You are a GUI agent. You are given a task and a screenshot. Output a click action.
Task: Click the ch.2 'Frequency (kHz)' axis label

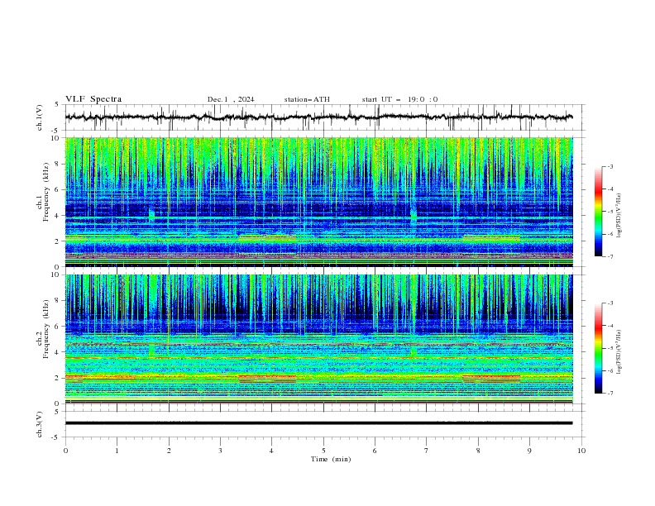pos(46,329)
